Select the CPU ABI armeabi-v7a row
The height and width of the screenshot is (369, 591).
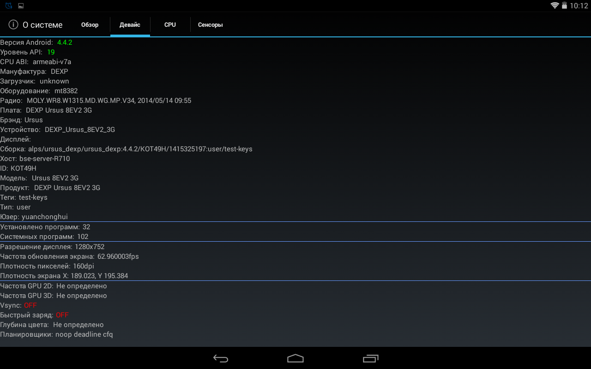(295, 62)
